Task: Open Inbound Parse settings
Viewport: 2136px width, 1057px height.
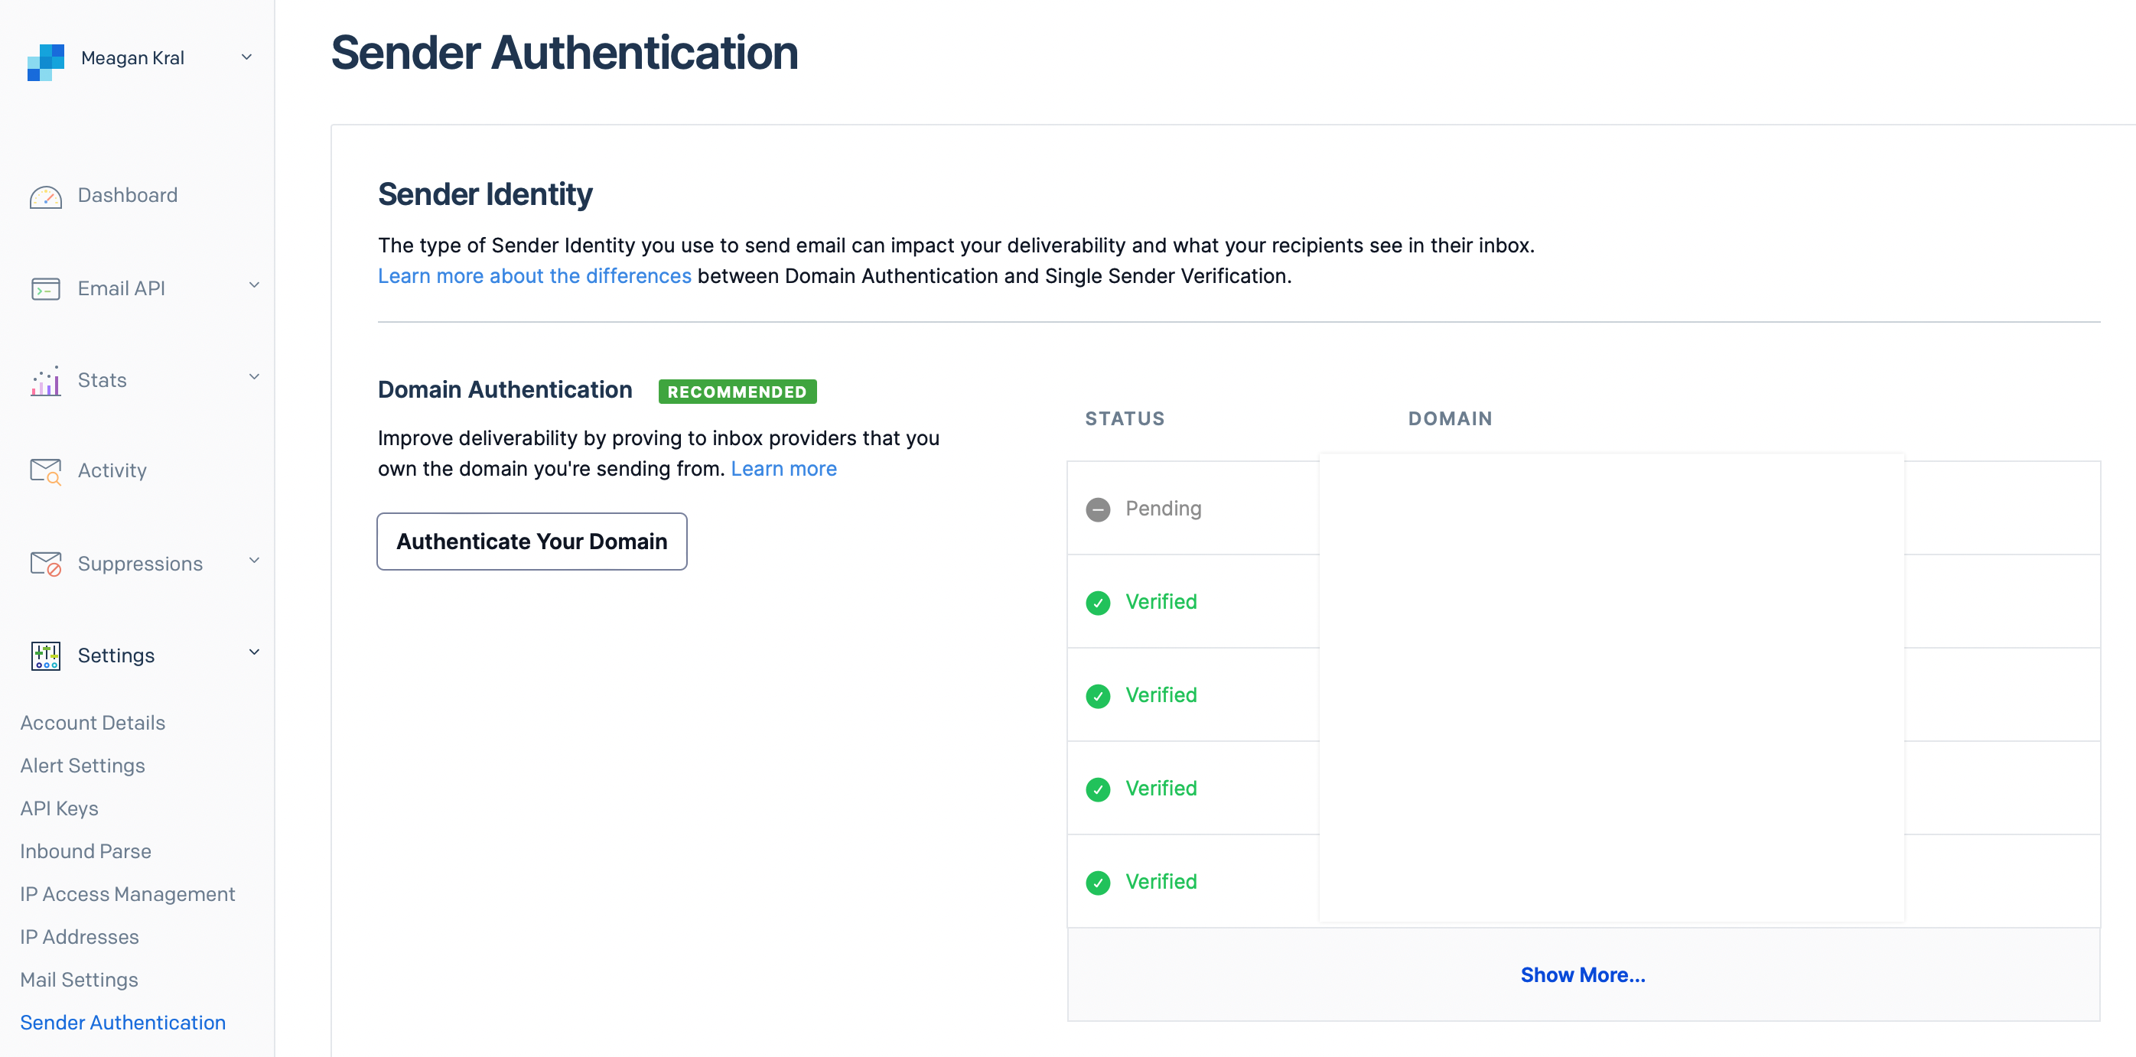Action: click(86, 850)
